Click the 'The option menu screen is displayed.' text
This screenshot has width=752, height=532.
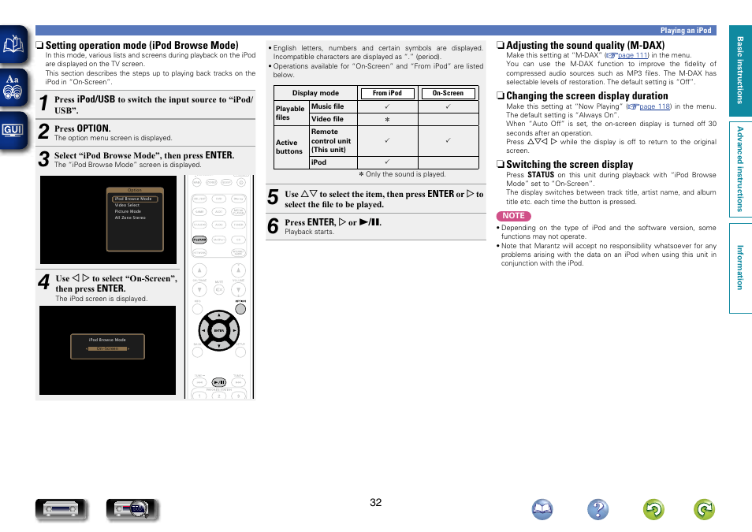(114, 138)
